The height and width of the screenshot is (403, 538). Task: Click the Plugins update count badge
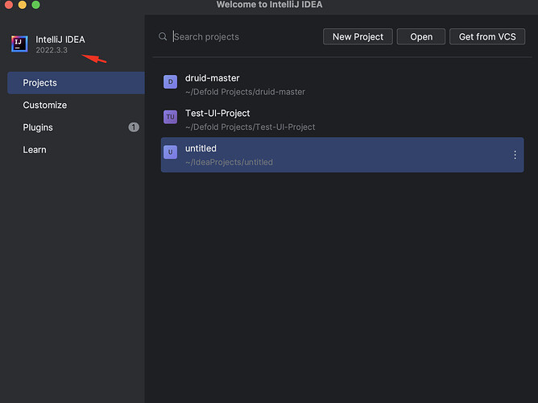(x=133, y=127)
